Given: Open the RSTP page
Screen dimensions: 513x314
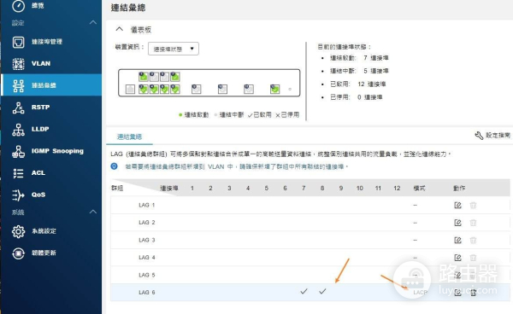Looking at the screenshot, I should pyautogui.click(x=31, y=108).
